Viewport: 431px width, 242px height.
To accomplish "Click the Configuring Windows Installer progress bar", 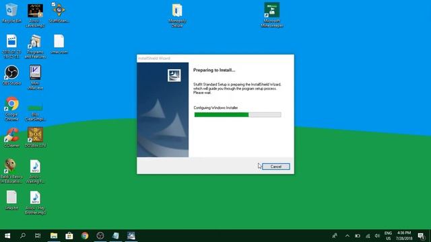I will (x=238, y=115).
